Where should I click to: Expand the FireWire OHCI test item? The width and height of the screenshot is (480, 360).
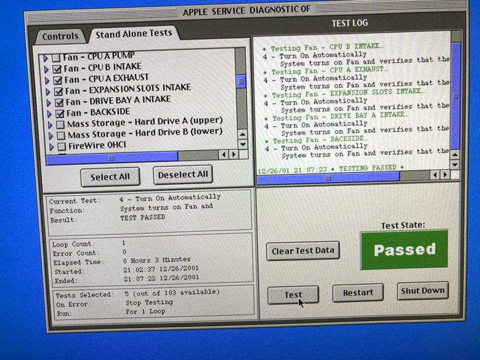click(x=51, y=146)
